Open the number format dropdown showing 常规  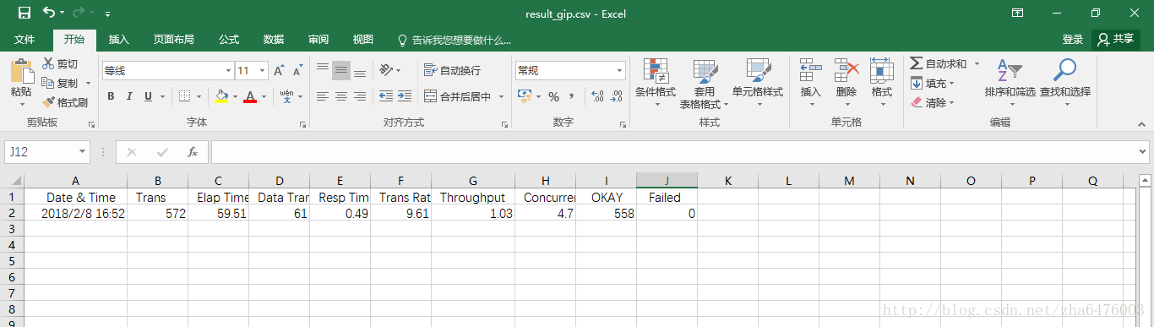(x=620, y=70)
